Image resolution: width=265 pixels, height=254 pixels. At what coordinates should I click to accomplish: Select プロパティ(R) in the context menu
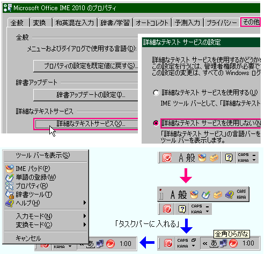[46, 186]
